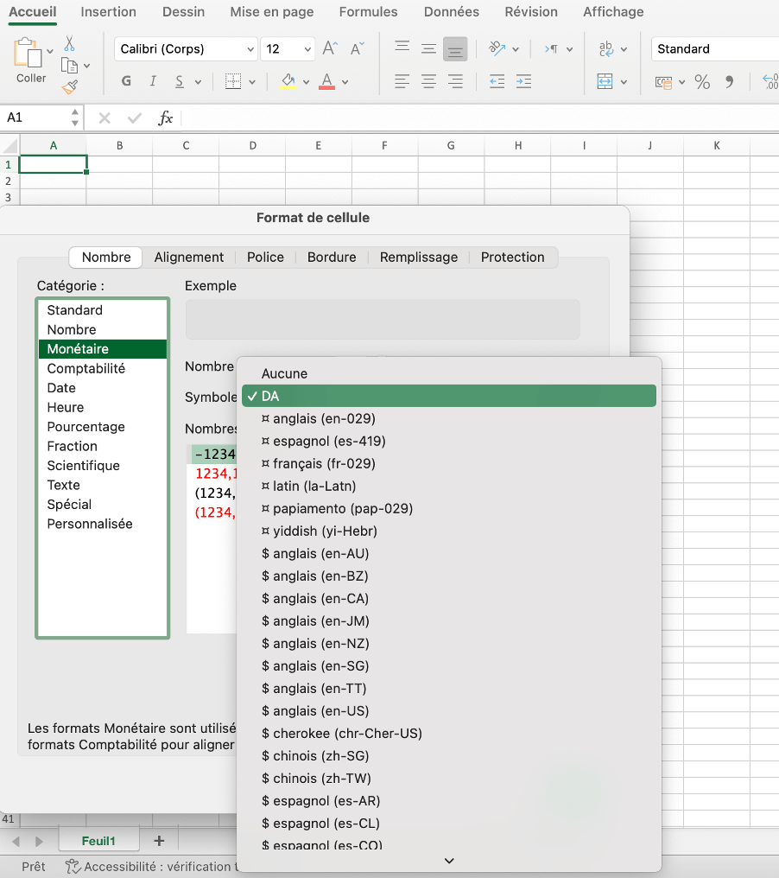Select center text alignment
The width and height of the screenshot is (779, 878).
click(x=428, y=80)
